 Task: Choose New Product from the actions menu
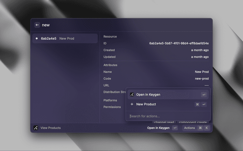pyautogui.click(x=146, y=104)
